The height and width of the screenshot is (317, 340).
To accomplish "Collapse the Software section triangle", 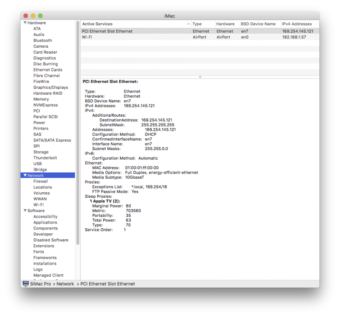I will point(25,210).
